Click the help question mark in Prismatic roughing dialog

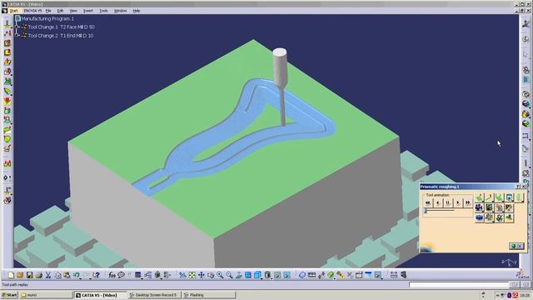(x=518, y=187)
